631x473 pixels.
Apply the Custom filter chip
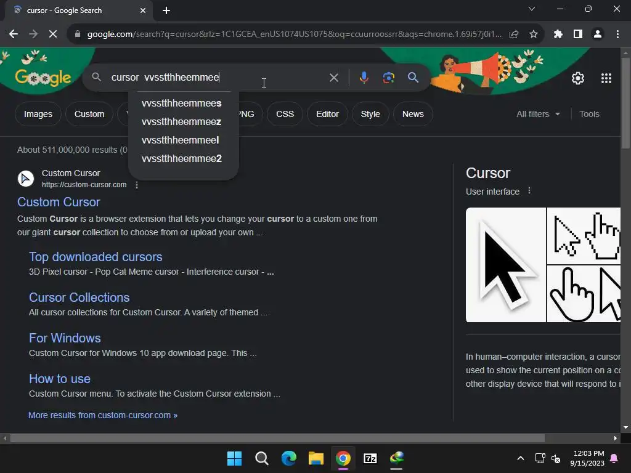[x=89, y=114]
